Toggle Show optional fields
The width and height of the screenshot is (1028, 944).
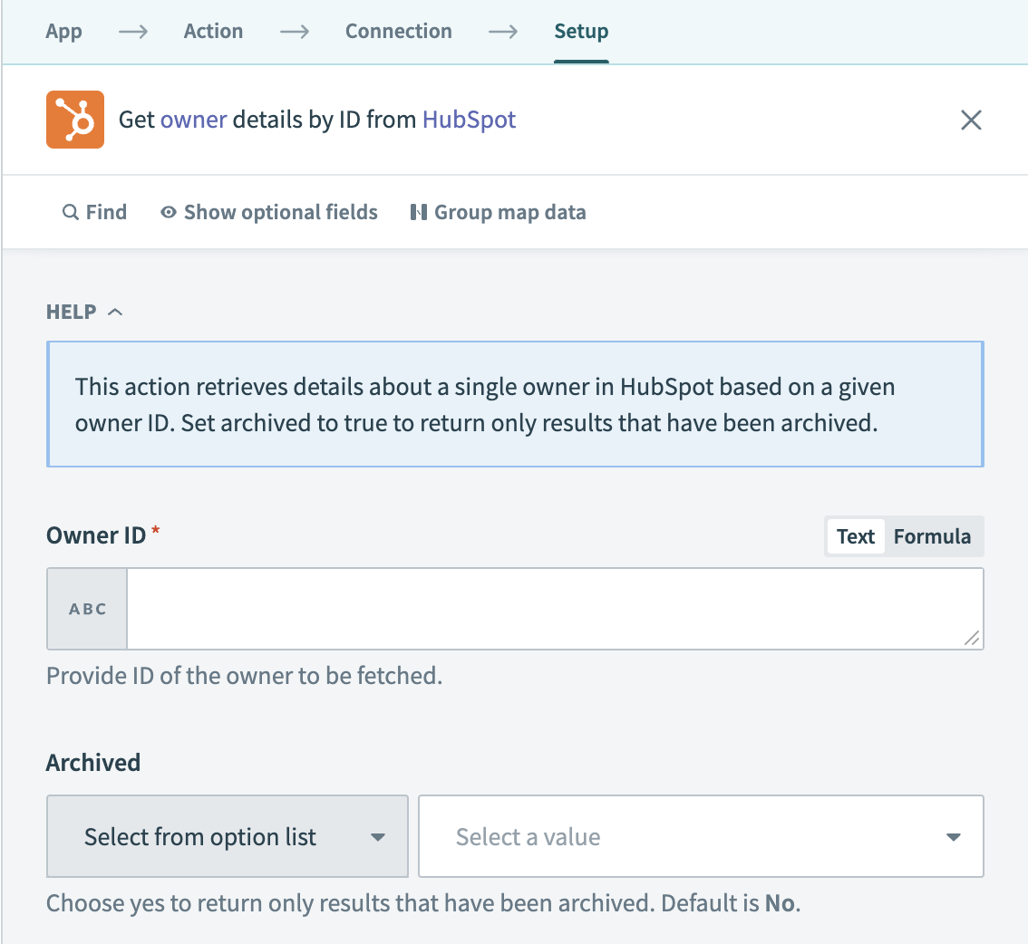coord(268,211)
